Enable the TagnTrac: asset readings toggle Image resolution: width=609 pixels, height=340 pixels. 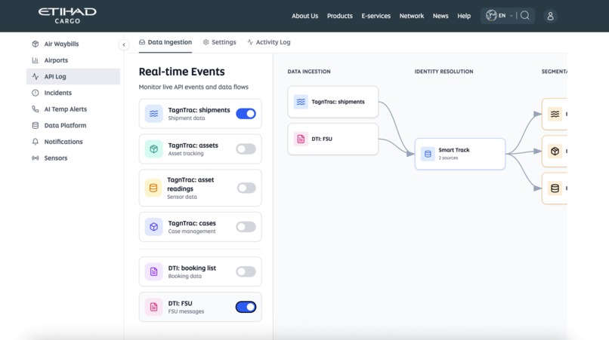[x=246, y=188]
